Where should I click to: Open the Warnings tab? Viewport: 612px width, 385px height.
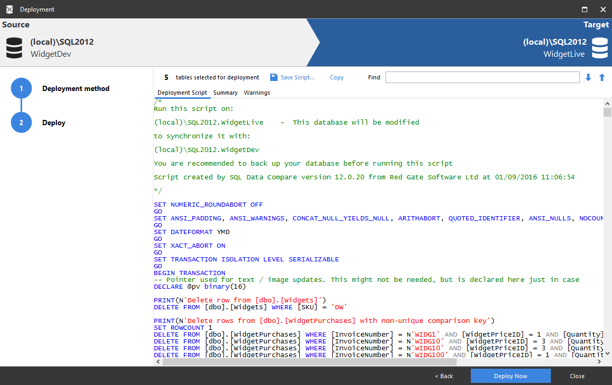pos(257,93)
